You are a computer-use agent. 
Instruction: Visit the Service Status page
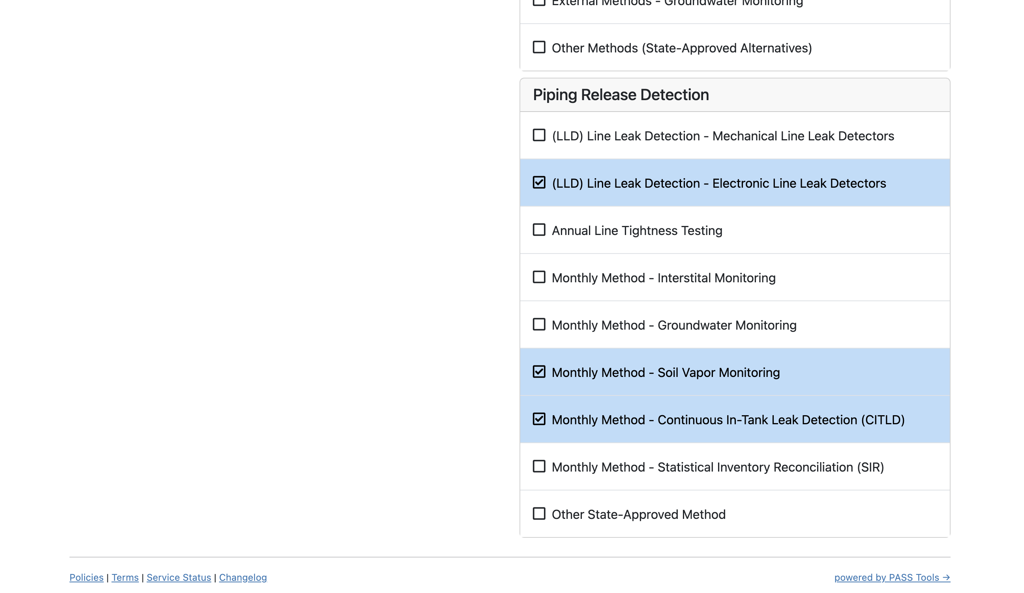[179, 578]
